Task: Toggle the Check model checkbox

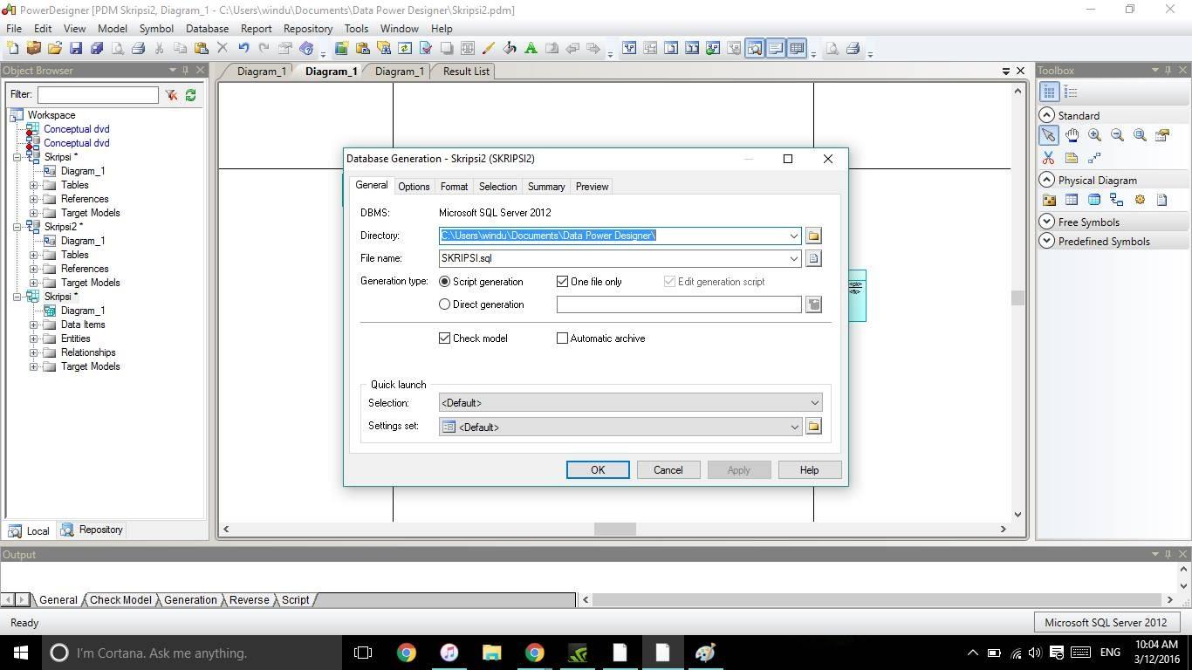Action: 445,338
